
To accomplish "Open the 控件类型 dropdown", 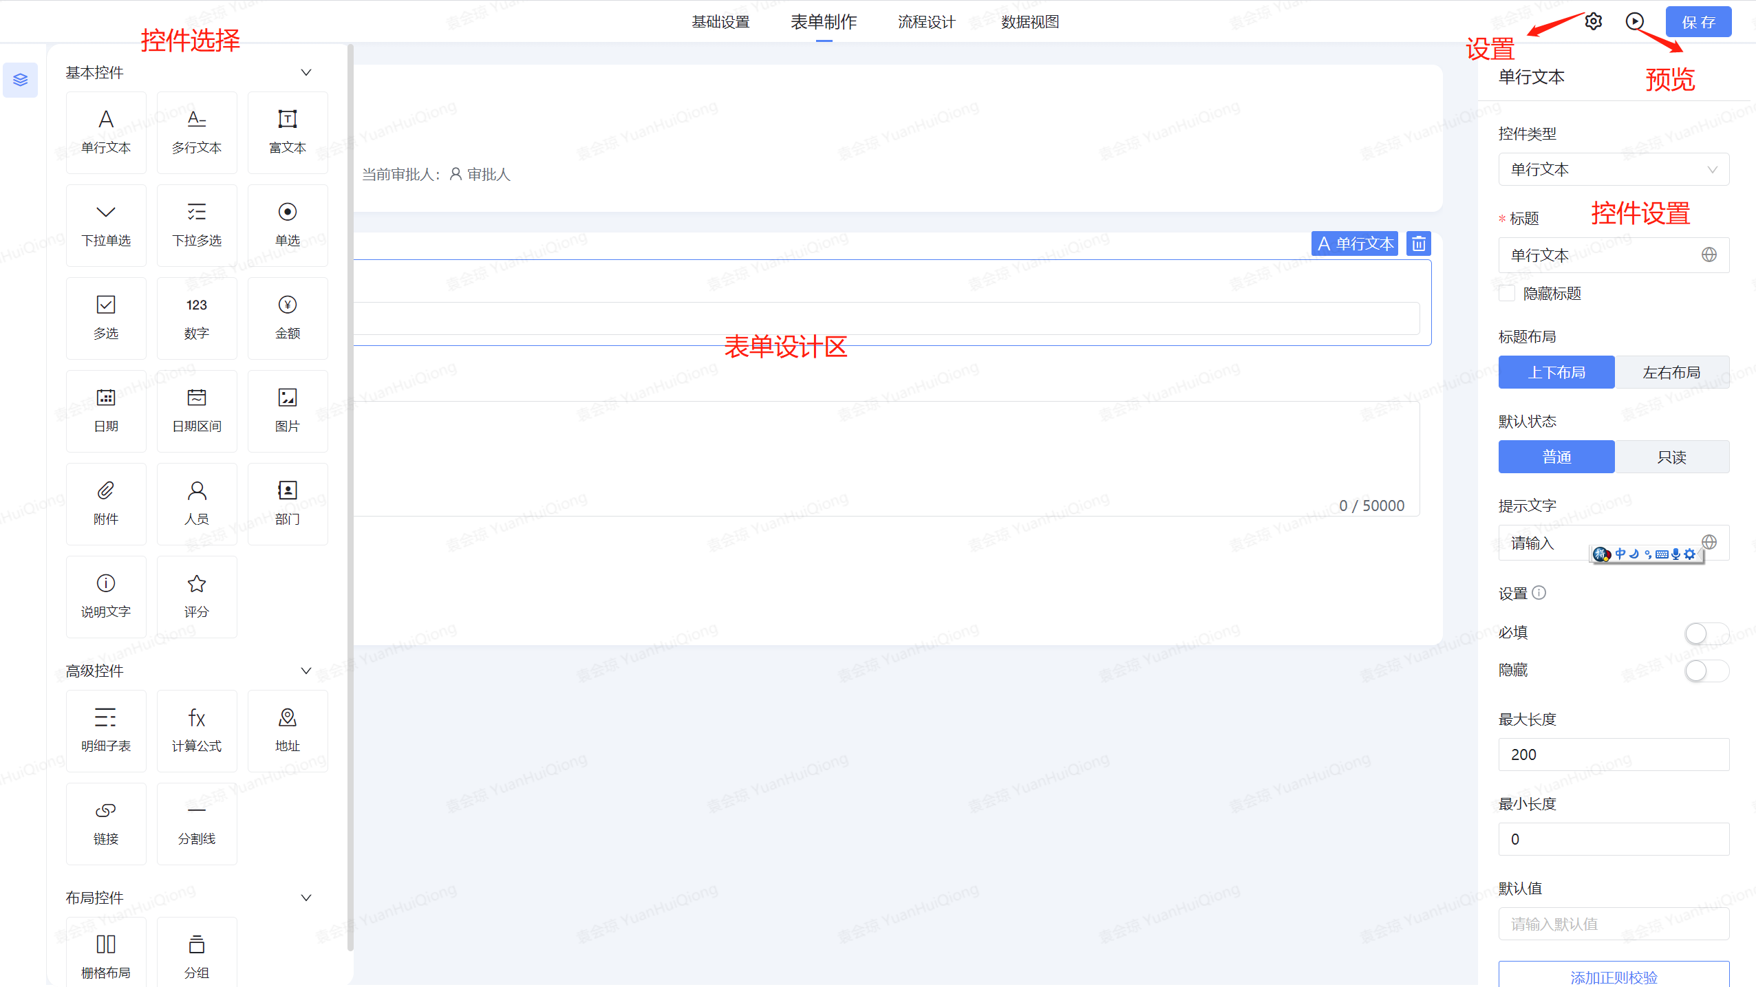I will click(1613, 169).
